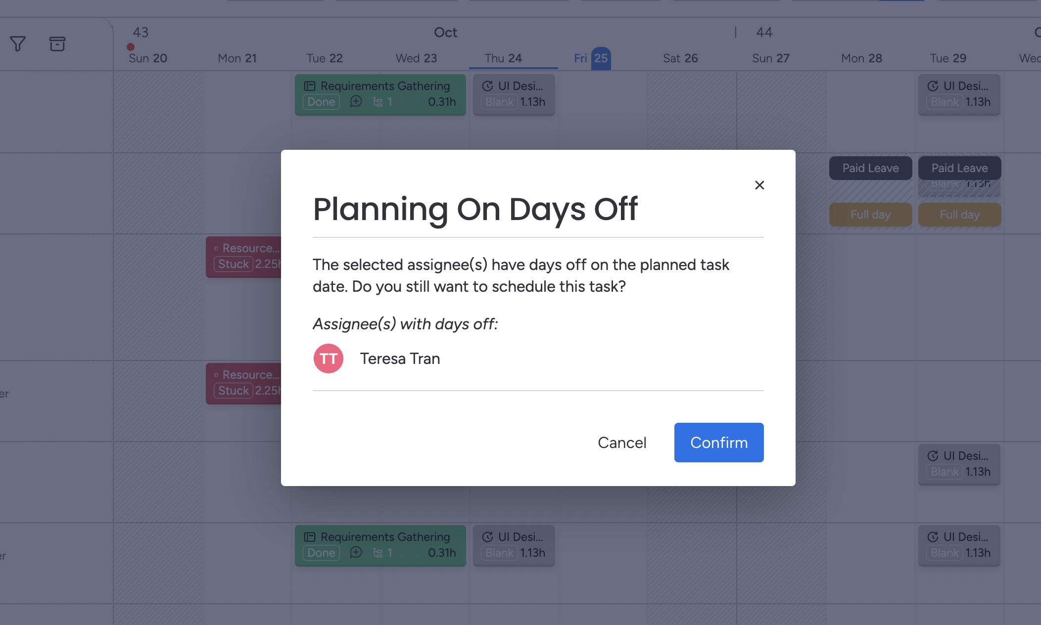The image size is (1041, 625).
Task: Click the filter icon in top left
Action: 18,44
